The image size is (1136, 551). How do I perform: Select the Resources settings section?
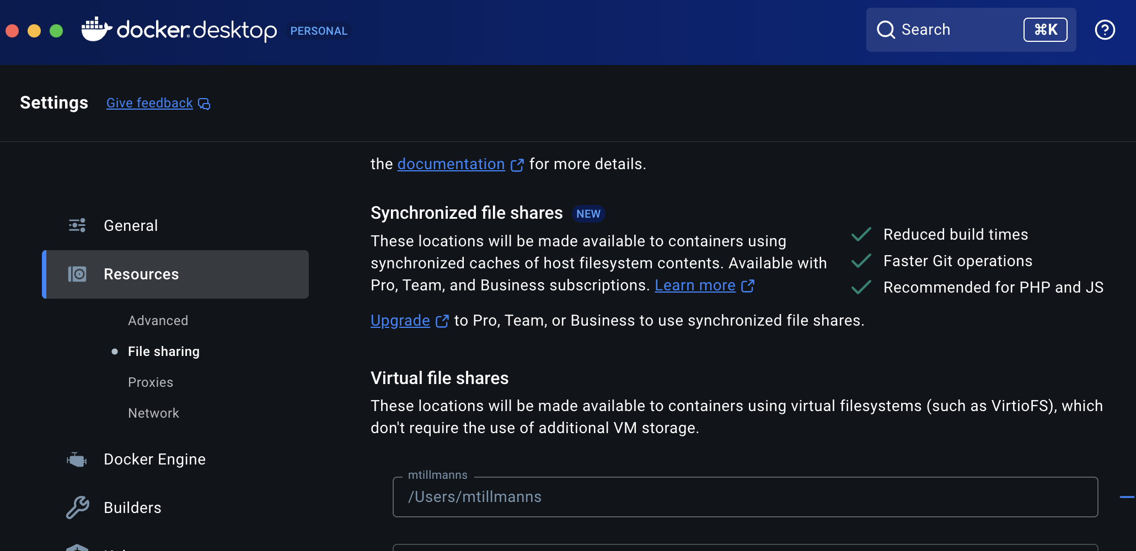[175, 274]
